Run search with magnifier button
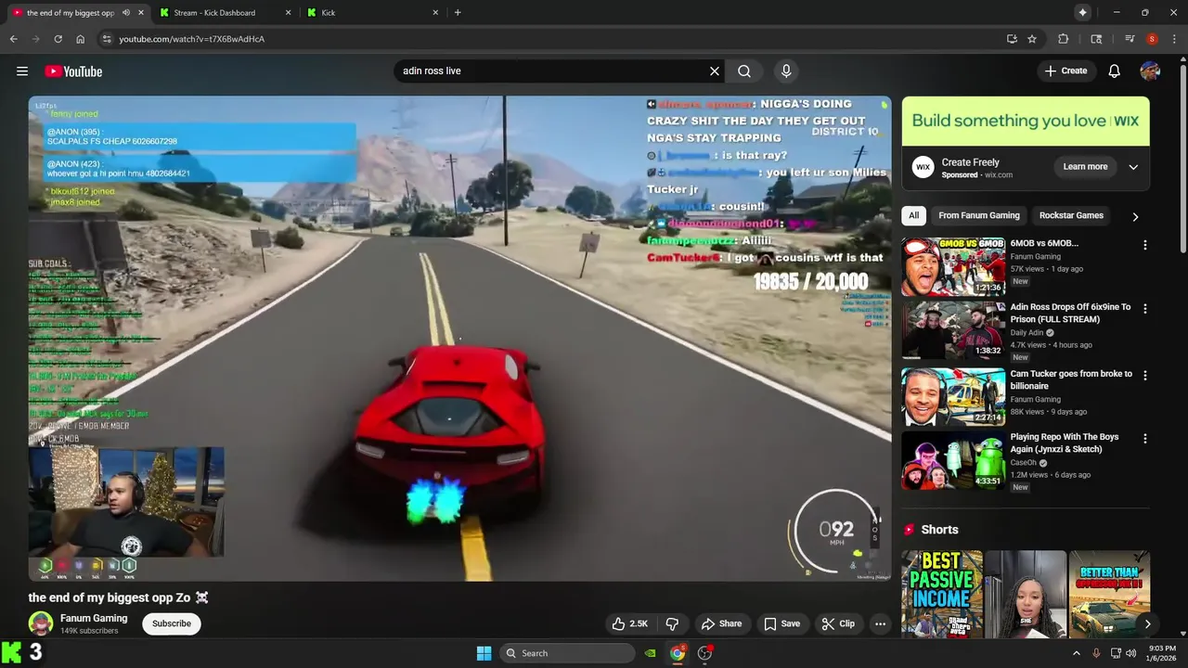Screen dimensions: 1188x668 pyautogui.click(x=744, y=71)
